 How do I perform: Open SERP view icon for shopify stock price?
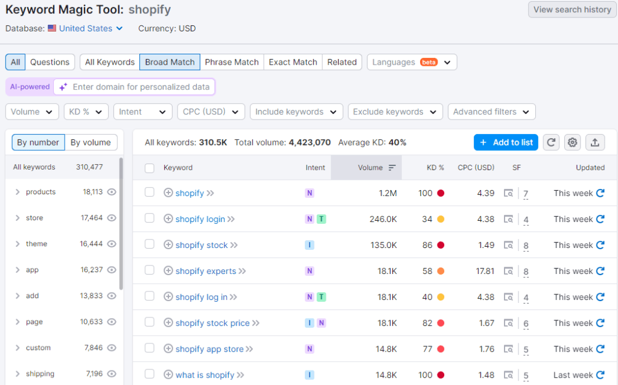508,323
